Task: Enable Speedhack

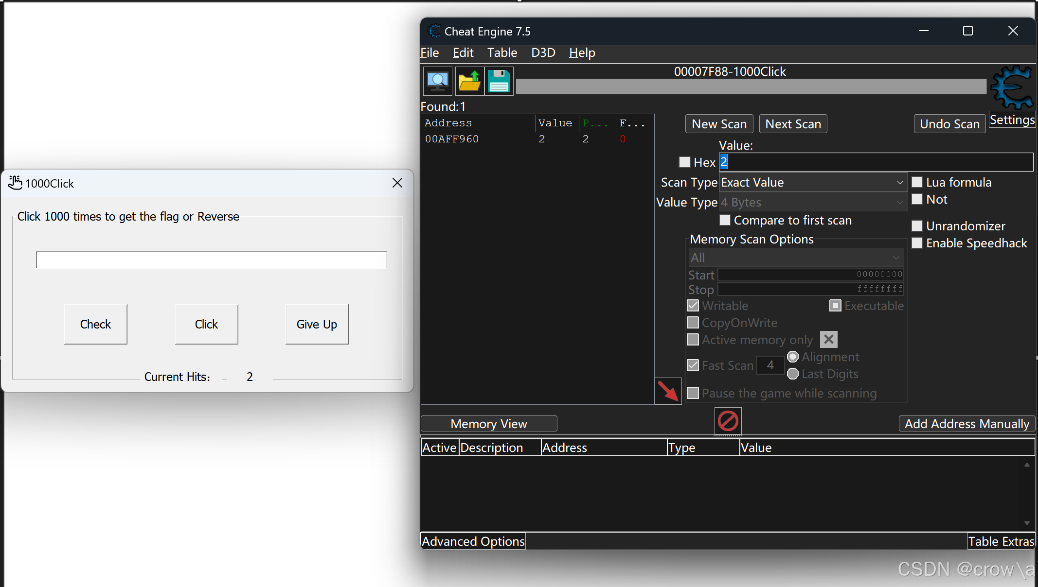Action: pyautogui.click(x=917, y=242)
